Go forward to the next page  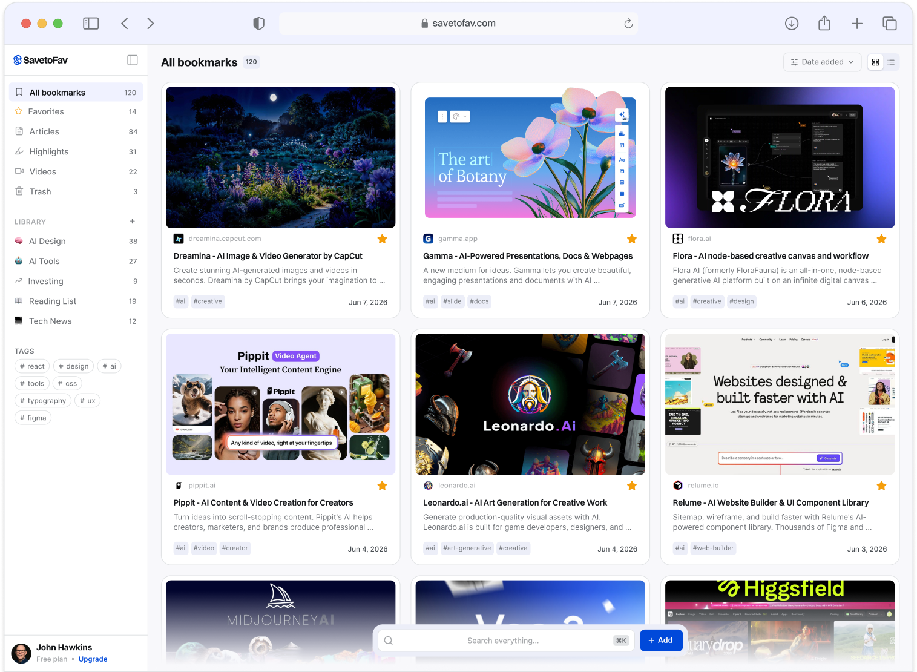151,24
